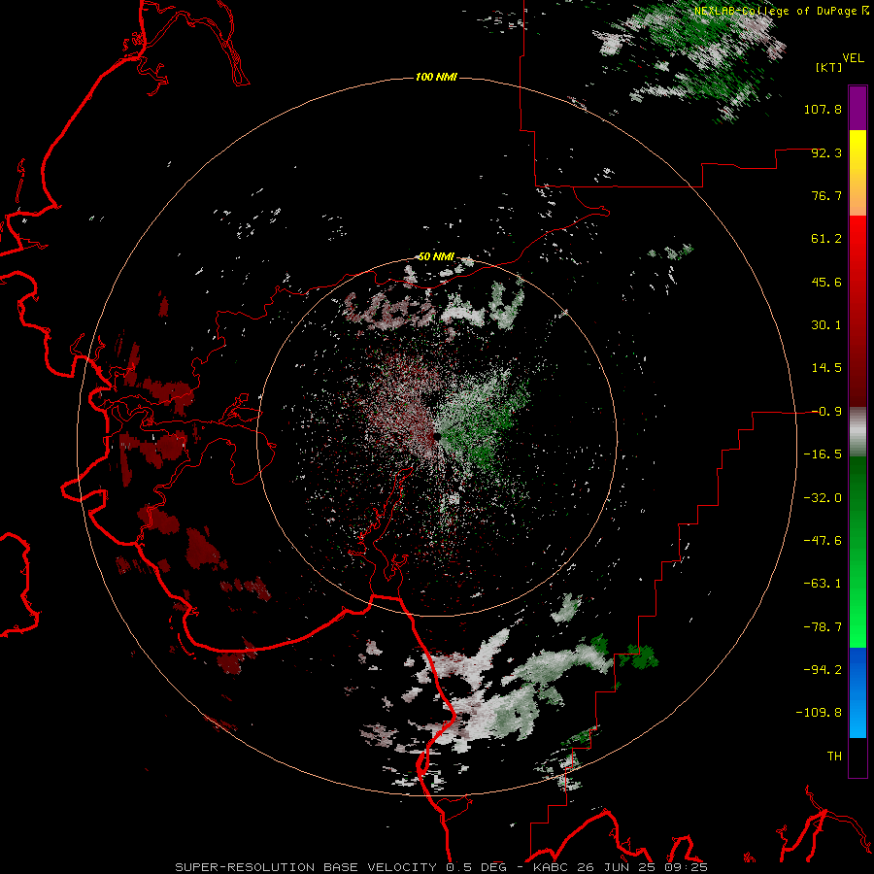
Task: Click the [KT] units label
Action: click(828, 67)
